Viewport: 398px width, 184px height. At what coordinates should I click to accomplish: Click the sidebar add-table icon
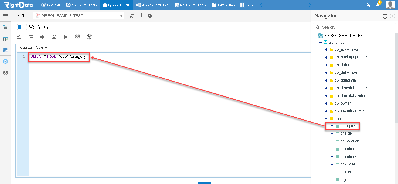pyautogui.click(x=5, y=39)
